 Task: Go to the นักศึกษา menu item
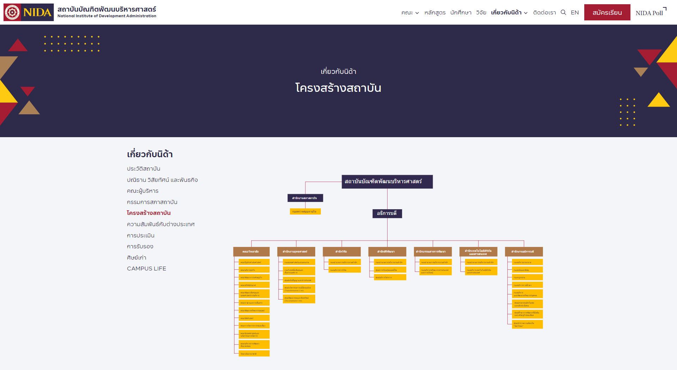coord(461,13)
